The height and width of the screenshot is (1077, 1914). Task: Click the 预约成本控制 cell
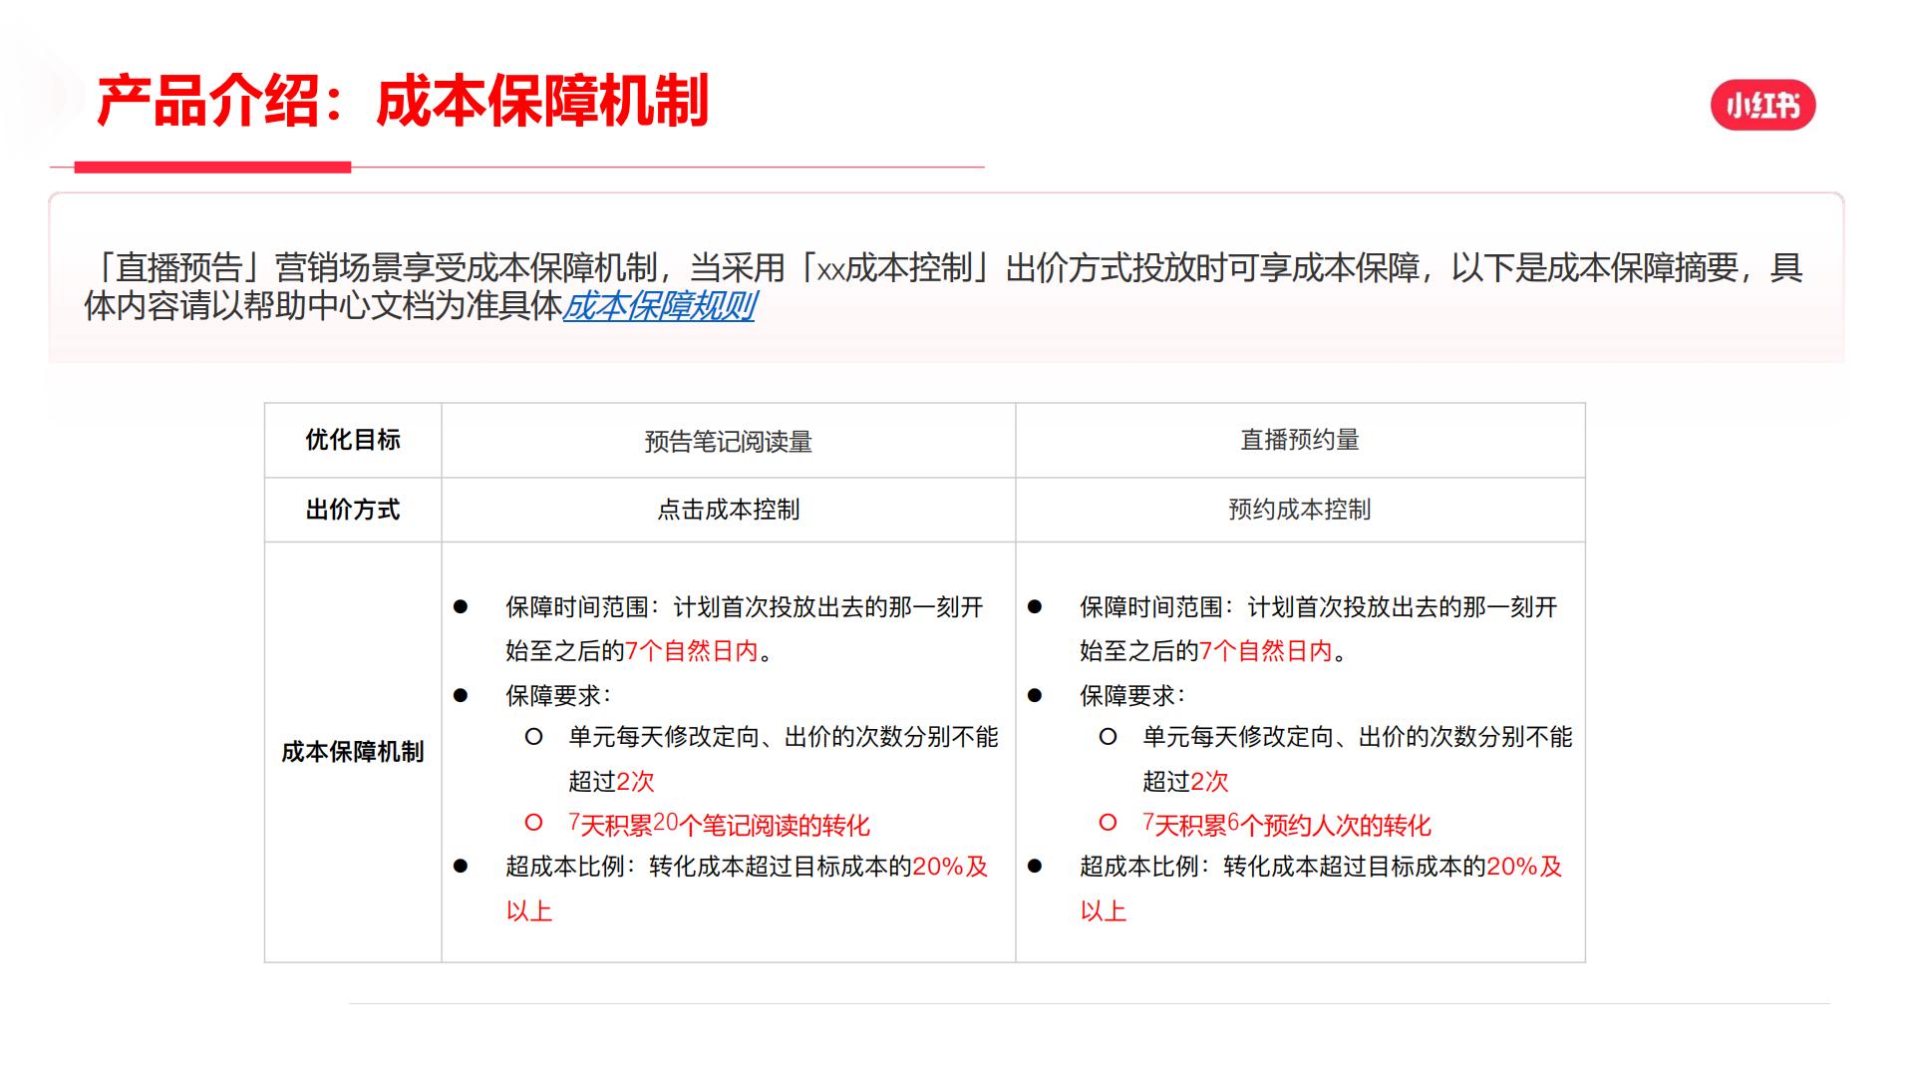click(x=1300, y=510)
